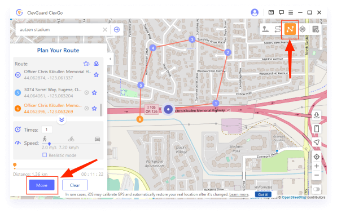This screenshot has height=214, width=337.
Task: Clear the autzen stadium search text
Action: pyautogui.click(x=105, y=30)
